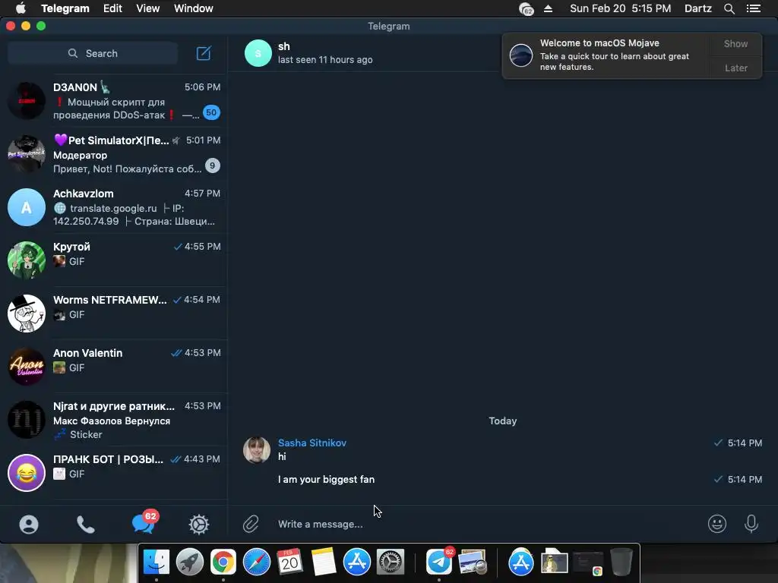The height and width of the screenshot is (583, 778).
Task: Open the Chats tab with 62 badge
Action: point(144,522)
